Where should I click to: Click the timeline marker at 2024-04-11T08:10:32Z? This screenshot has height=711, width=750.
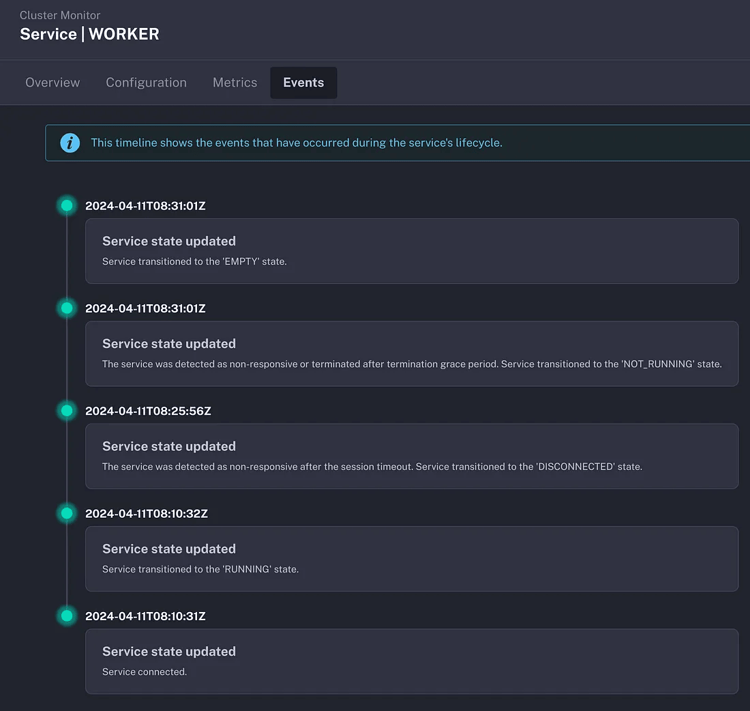pyautogui.click(x=67, y=513)
